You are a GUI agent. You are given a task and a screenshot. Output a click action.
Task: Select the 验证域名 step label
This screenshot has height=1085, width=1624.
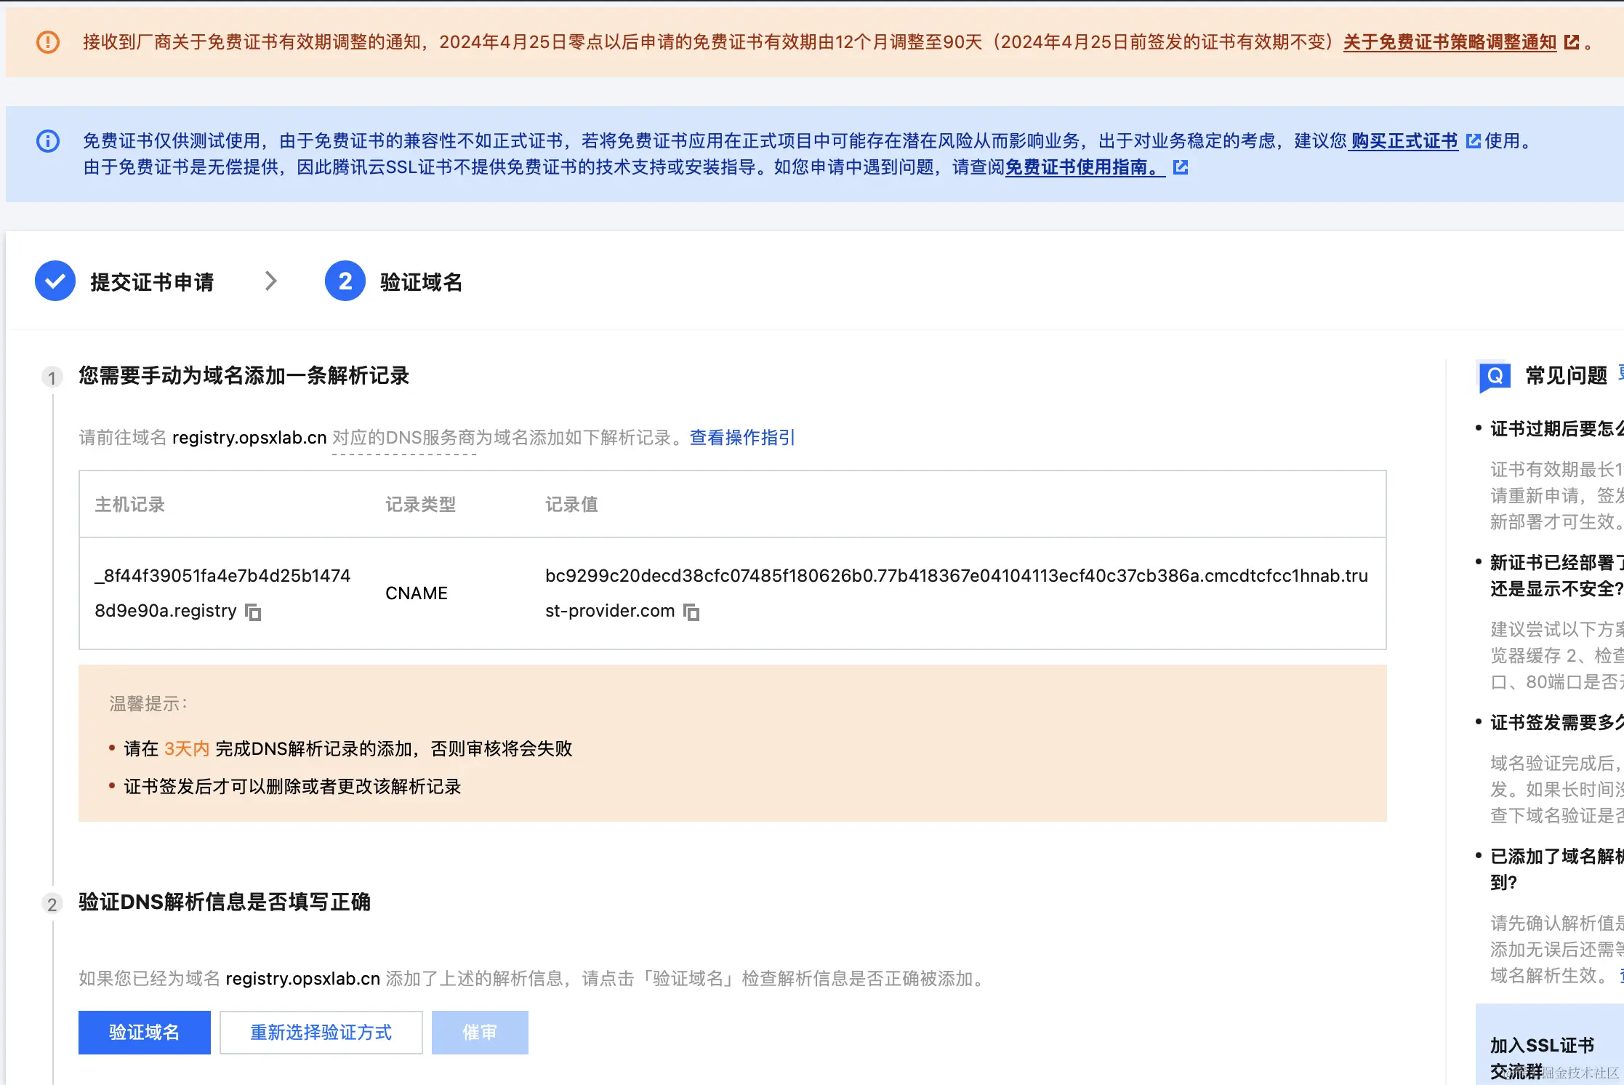pyautogui.click(x=421, y=282)
